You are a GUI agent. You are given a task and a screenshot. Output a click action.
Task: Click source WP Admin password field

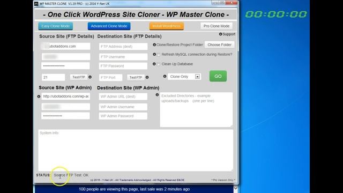point(65,116)
